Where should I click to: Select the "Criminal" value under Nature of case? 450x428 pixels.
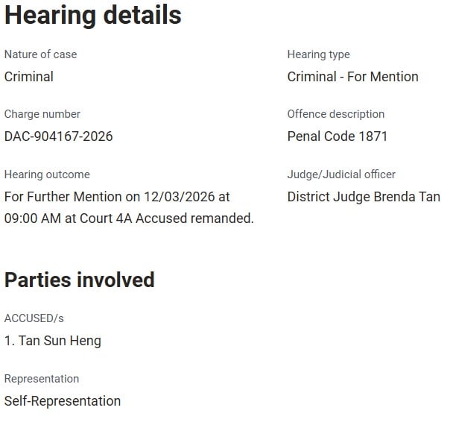29,76
